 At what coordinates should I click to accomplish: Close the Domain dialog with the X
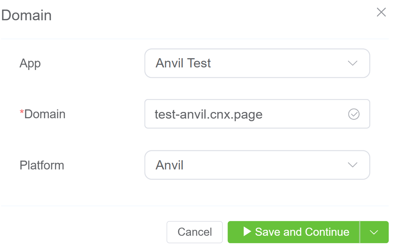click(381, 12)
